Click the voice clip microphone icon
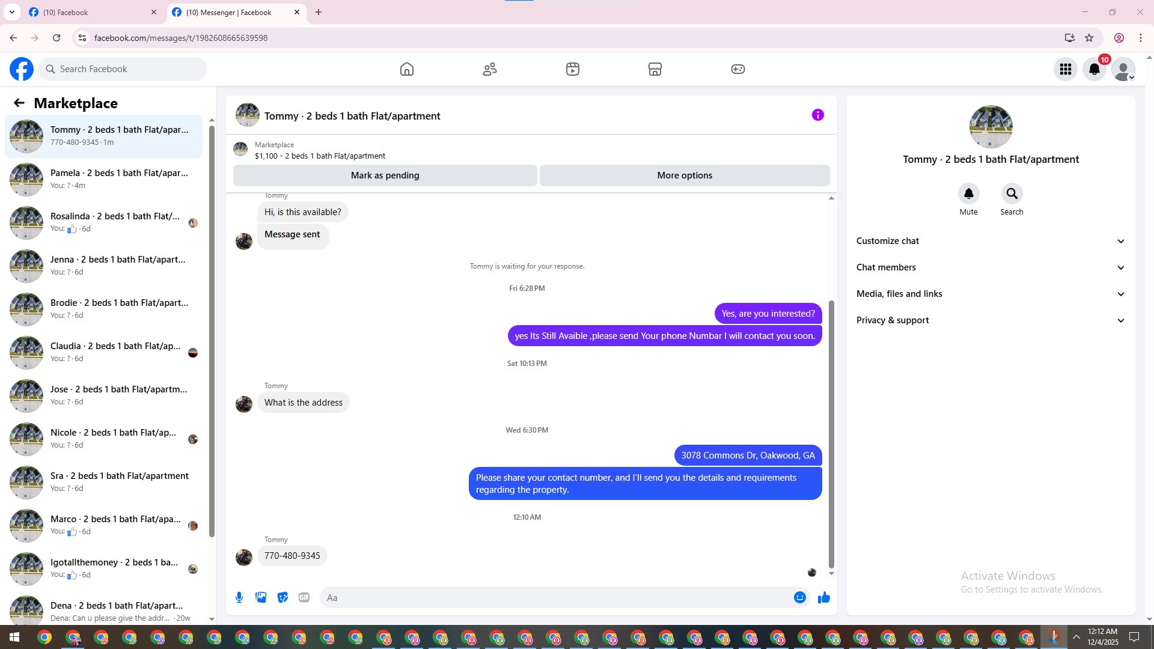The height and width of the screenshot is (649, 1154). coord(239,597)
